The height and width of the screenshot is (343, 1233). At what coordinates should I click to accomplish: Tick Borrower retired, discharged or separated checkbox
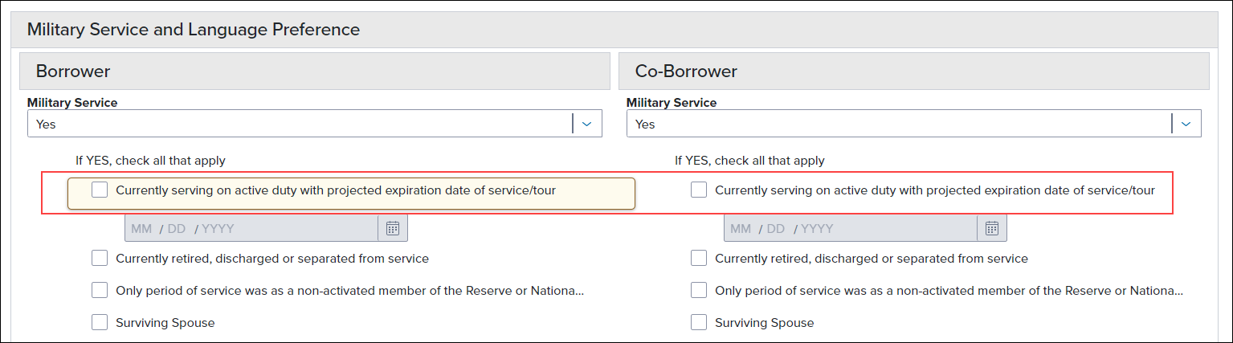click(x=100, y=259)
